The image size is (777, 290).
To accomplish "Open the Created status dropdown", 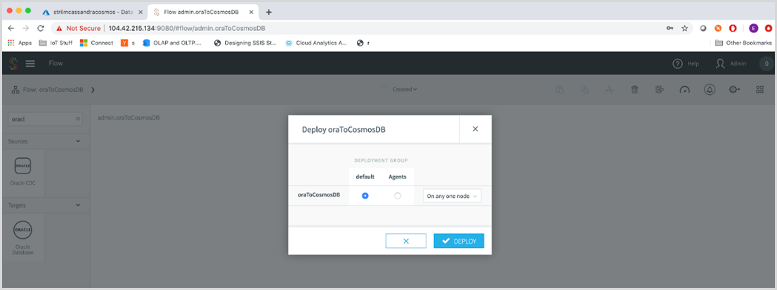I will 404,90.
